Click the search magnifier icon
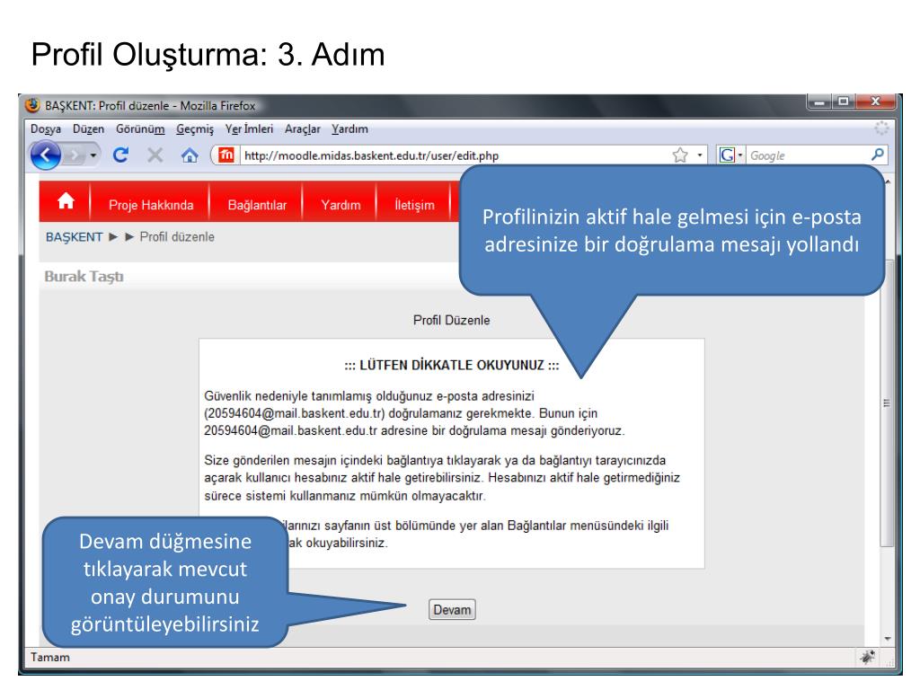 pyautogui.click(x=877, y=155)
